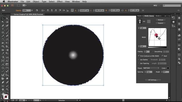Image resolution: width=182 pixels, height=102 pixels.
Task: Click the Curves Graph.ai document tab
Action: 28,14
